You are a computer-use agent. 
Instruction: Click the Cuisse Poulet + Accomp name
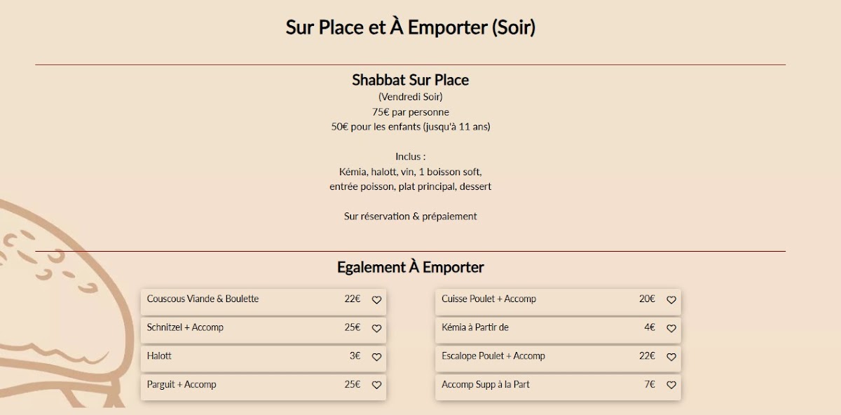click(x=488, y=299)
